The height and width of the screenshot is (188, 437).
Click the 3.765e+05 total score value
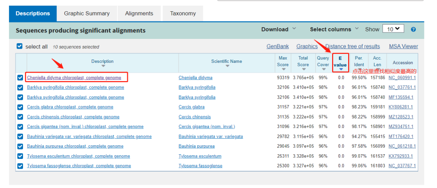pos(303,78)
